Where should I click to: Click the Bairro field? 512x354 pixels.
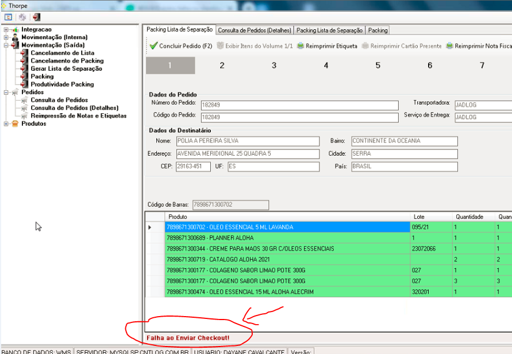[405, 141]
